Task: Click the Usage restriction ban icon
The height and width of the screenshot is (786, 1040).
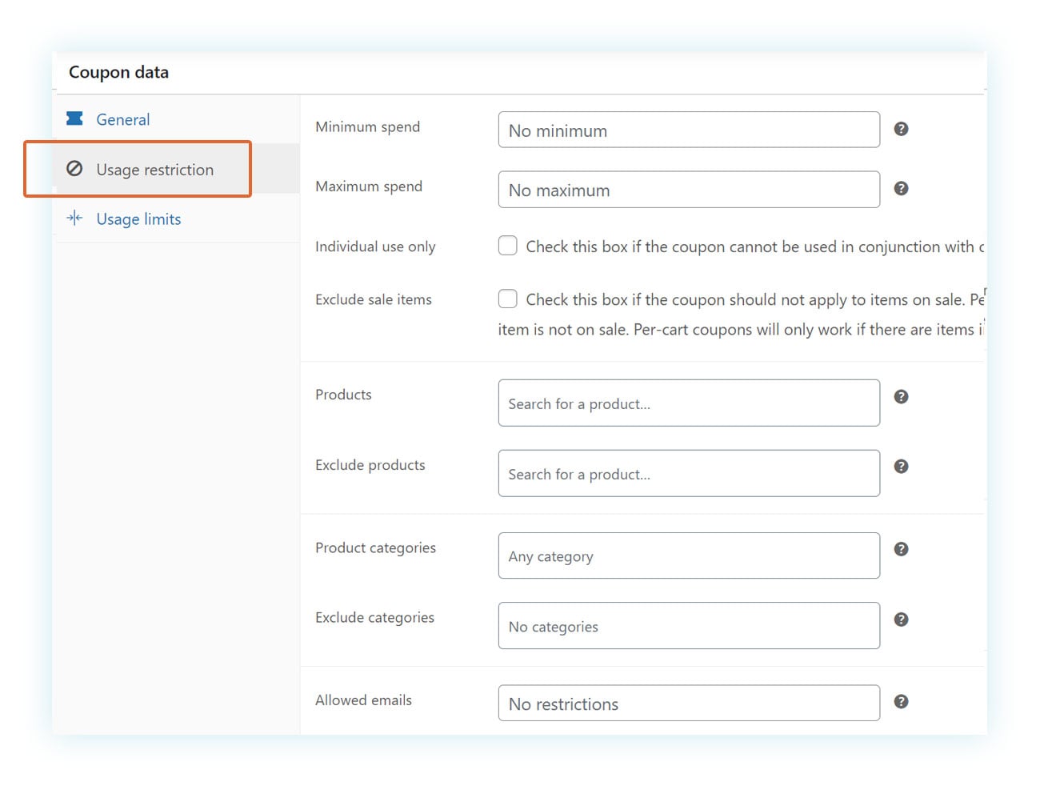Action: coord(74,169)
